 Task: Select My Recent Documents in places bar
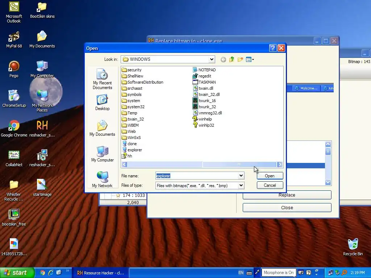click(x=102, y=79)
